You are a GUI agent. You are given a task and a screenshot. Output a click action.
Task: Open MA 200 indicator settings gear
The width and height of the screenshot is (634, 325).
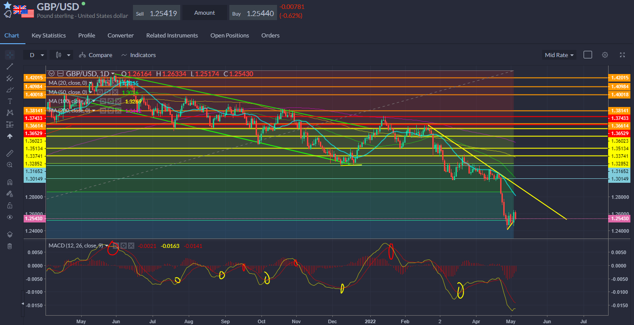coord(111,110)
